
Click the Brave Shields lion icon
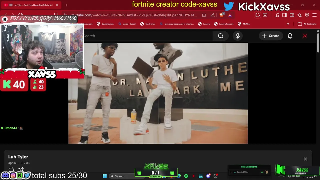click(x=222, y=15)
